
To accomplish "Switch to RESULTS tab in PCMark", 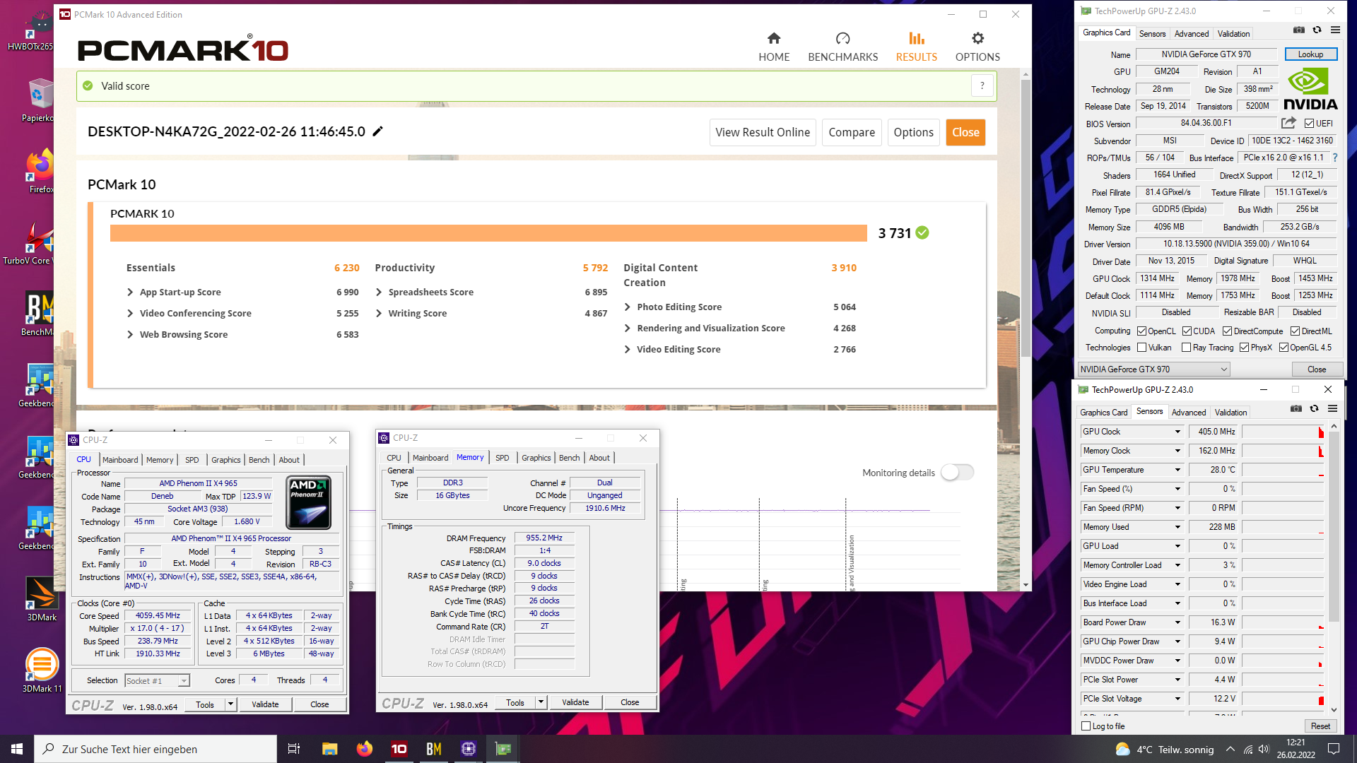I will 916,47.
